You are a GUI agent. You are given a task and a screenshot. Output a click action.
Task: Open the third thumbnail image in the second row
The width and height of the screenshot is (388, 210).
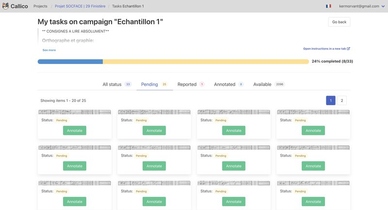click(x=234, y=147)
